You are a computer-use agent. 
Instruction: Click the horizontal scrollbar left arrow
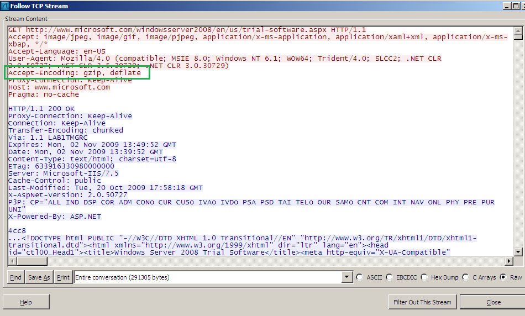coord(11,261)
